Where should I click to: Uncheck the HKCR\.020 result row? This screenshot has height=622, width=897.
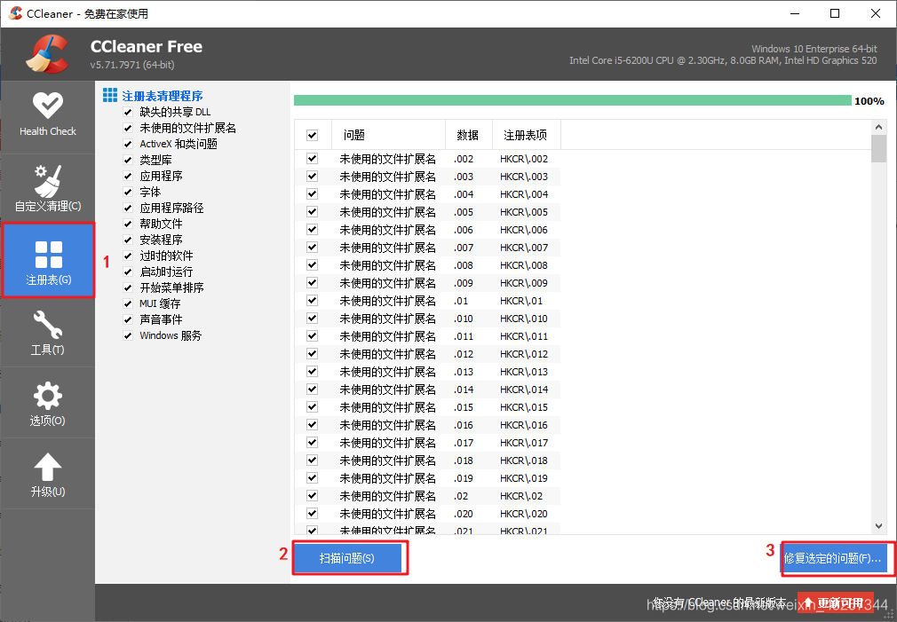point(313,514)
